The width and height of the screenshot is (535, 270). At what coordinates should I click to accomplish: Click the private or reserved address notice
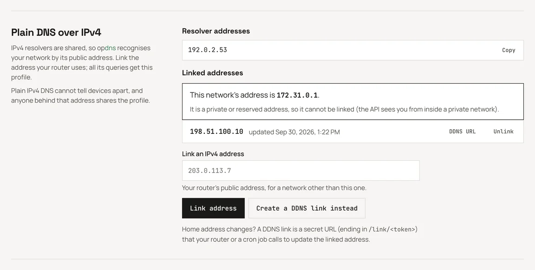(344, 109)
